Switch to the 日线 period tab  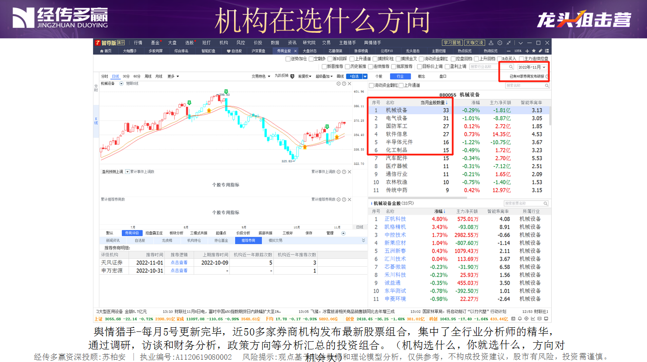pyautogui.click(x=115, y=76)
